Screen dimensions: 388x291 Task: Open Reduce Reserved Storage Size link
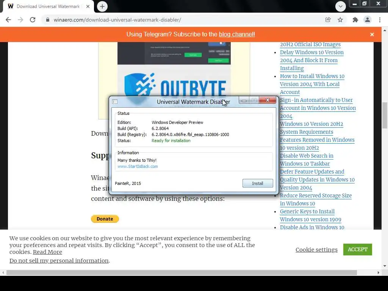[x=316, y=199]
